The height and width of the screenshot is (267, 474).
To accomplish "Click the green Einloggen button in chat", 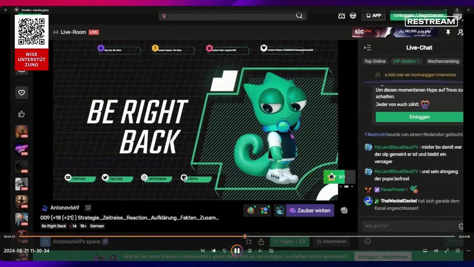I will tap(419, 117).
